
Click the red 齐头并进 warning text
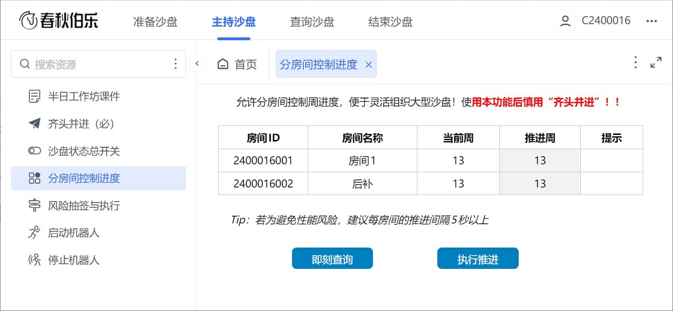tap(546, 102)
